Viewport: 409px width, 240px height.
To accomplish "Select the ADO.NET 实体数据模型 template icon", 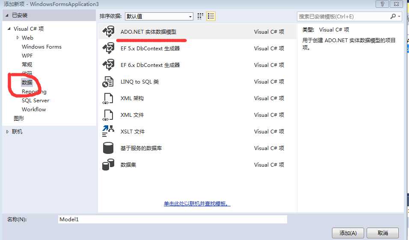I will click(108, 32).
